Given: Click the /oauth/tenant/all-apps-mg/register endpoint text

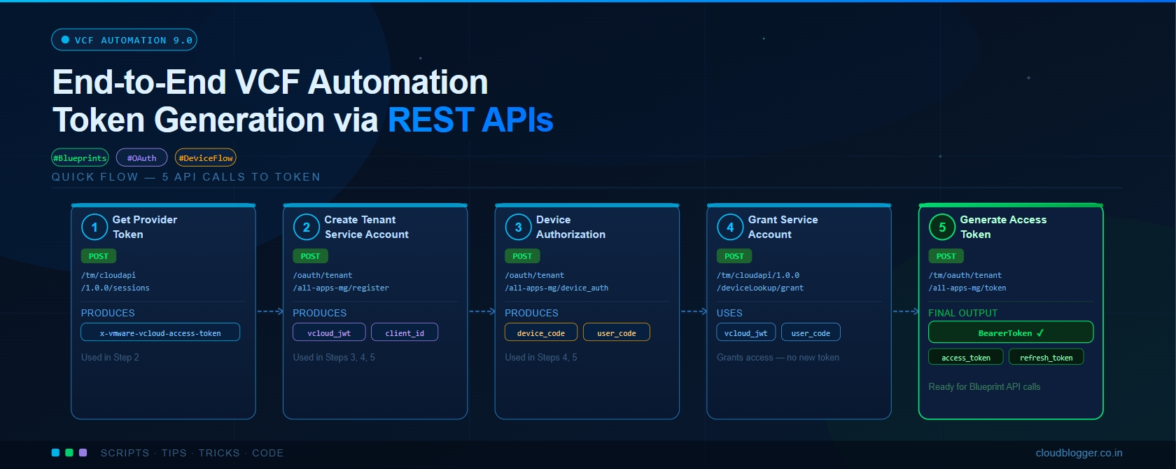Looking at the screenshot, I should pos(341,281).
